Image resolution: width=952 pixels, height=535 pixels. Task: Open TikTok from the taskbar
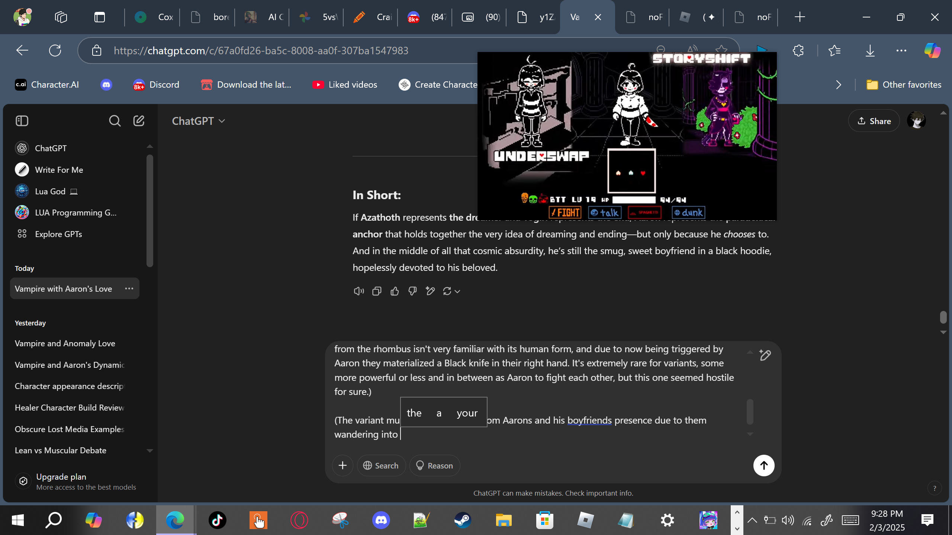tap(217, 520)
